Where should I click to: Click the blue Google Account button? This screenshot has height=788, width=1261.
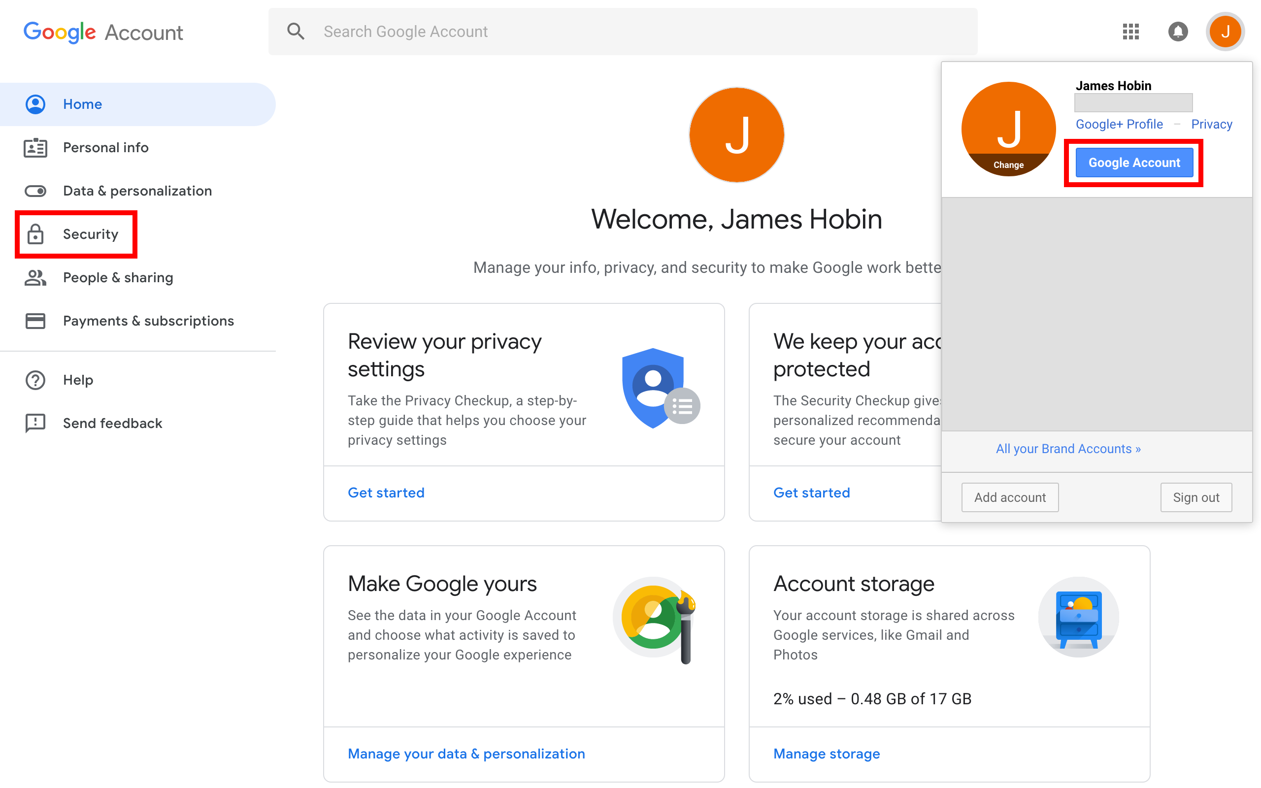tap(1134, 163)
